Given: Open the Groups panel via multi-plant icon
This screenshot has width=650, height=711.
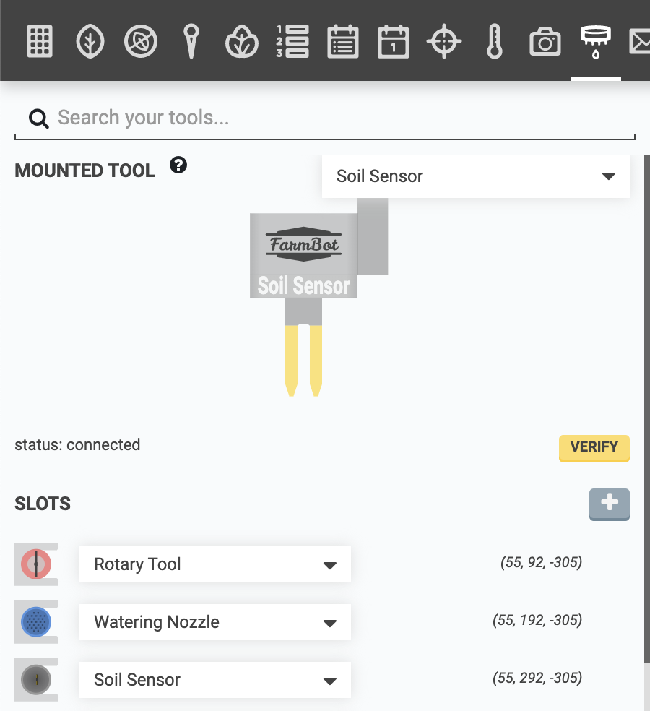Looking at the screenshot, I should tap(241, 41).
